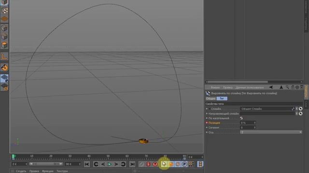Open the Функции menu in material manager
Viewport: 309px width, 173px height.
pos(47,171)
